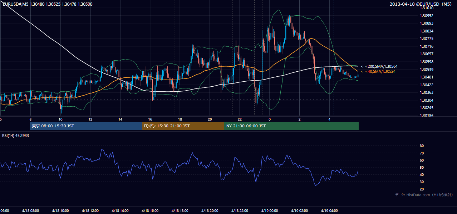Click price axis value 1.30304
Screen dimensions: 457x214
coord(427,100)
